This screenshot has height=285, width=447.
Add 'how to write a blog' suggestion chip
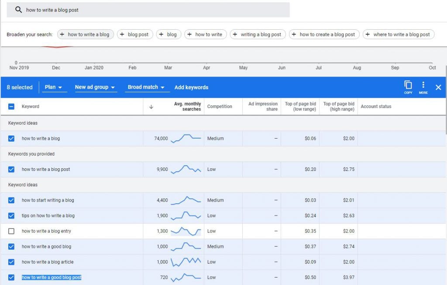(85, 35)
